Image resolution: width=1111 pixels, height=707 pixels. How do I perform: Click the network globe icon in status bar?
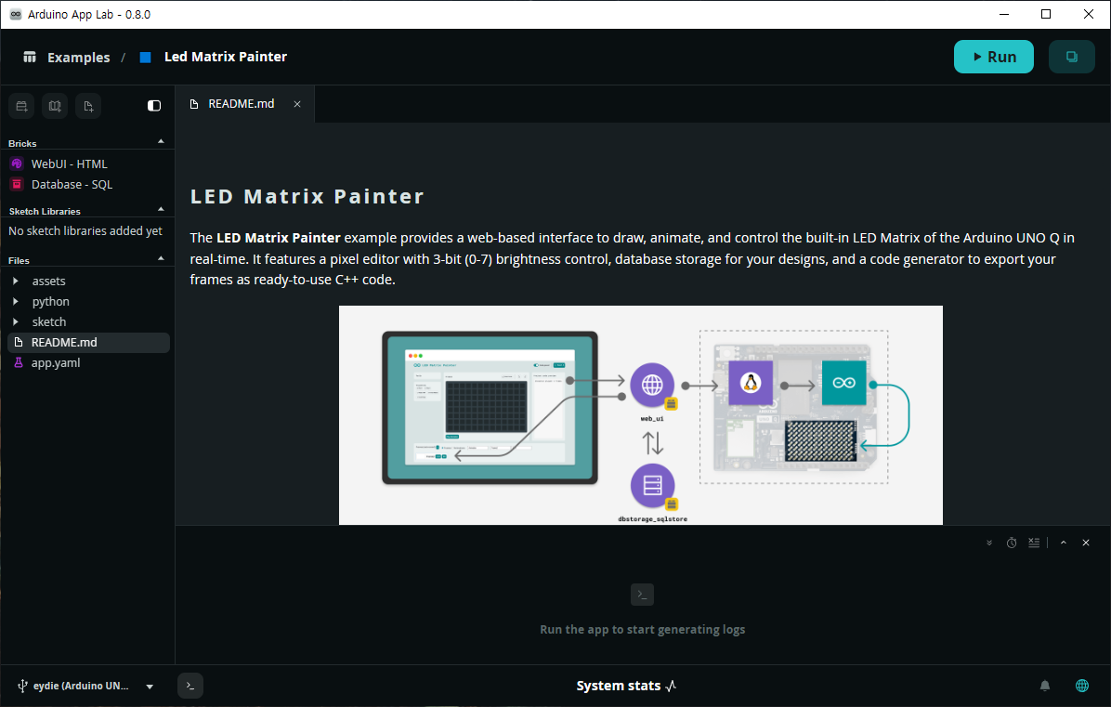(x=1082, y=686)
